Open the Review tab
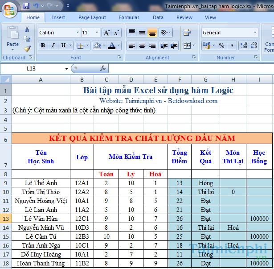Screen dimensions: 274x269 tap(184, 17)
